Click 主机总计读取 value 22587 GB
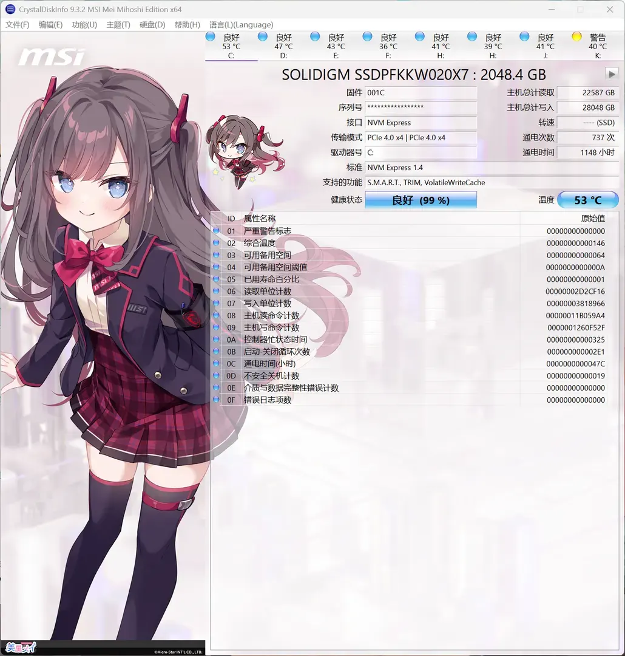 tap(588, 92)
